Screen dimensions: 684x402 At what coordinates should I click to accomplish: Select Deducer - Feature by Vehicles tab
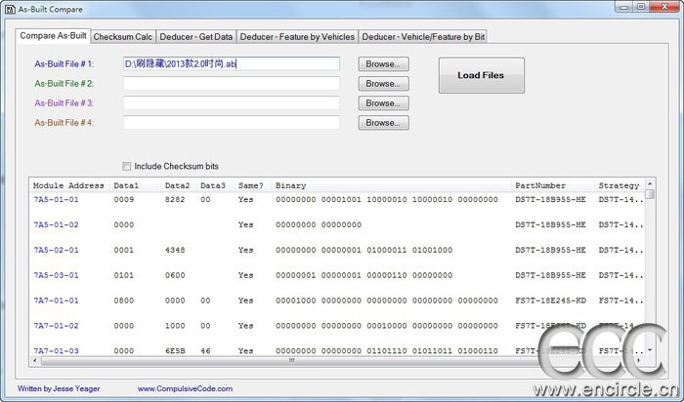(x=297, y=37)
